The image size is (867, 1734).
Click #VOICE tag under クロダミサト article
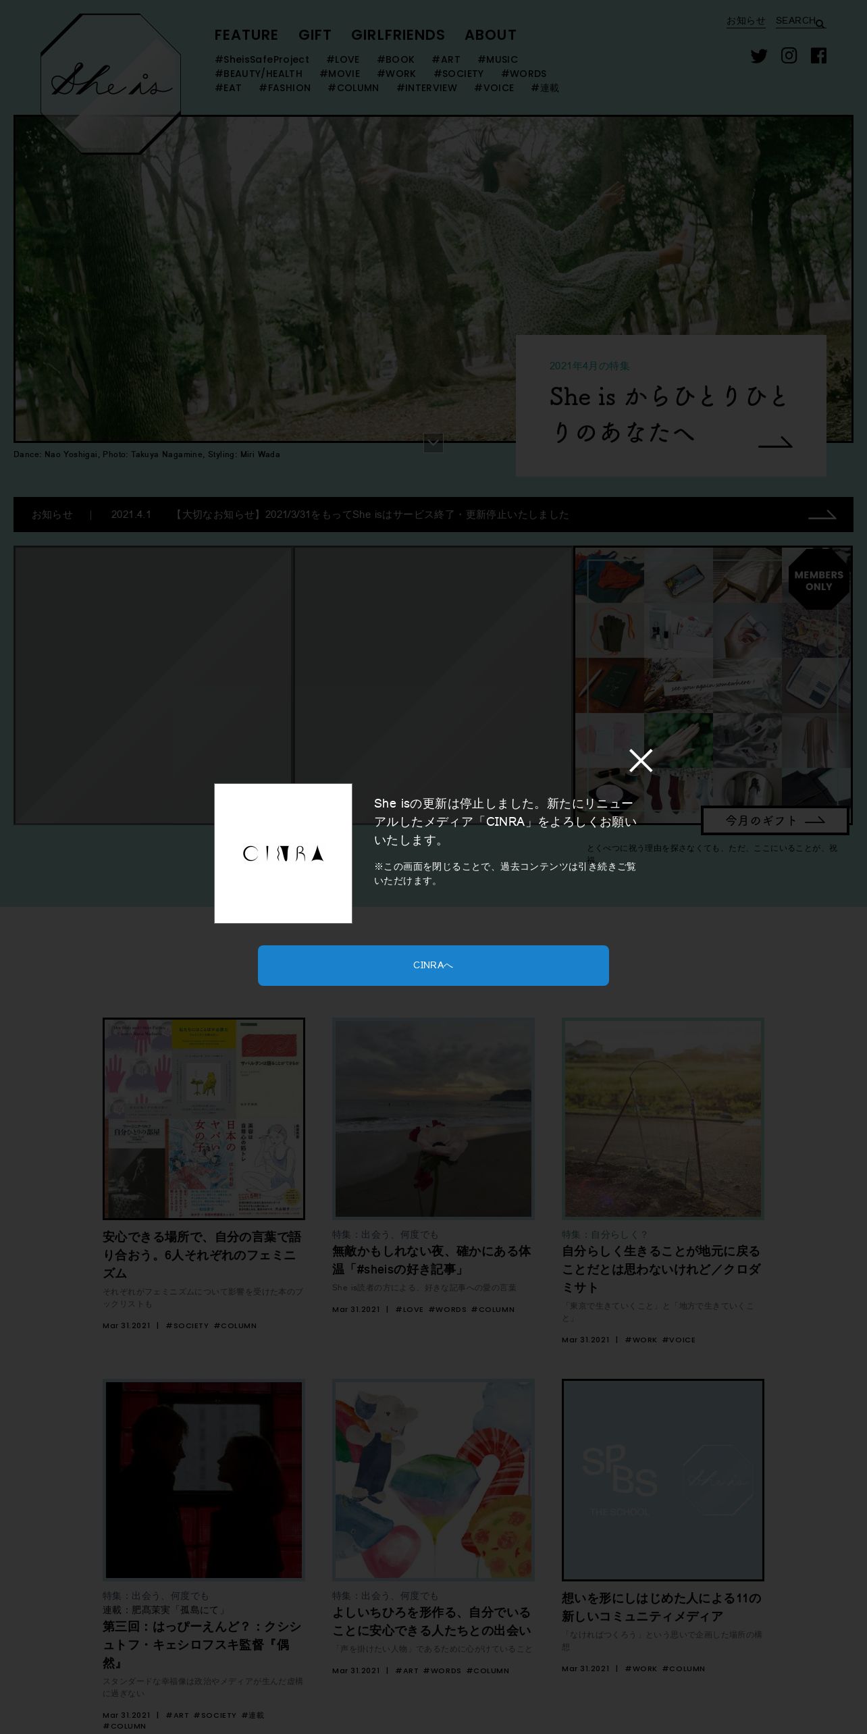click(679, 1340)
